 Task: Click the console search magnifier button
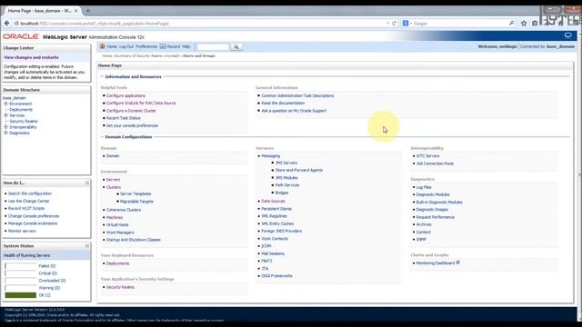[236, 46]
